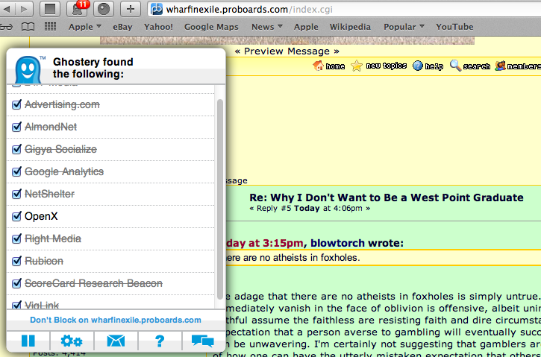Viewport: 541px width, 357px height.
Task: Open Ghostery help question mark icon
Action: (x=159, y=341)
